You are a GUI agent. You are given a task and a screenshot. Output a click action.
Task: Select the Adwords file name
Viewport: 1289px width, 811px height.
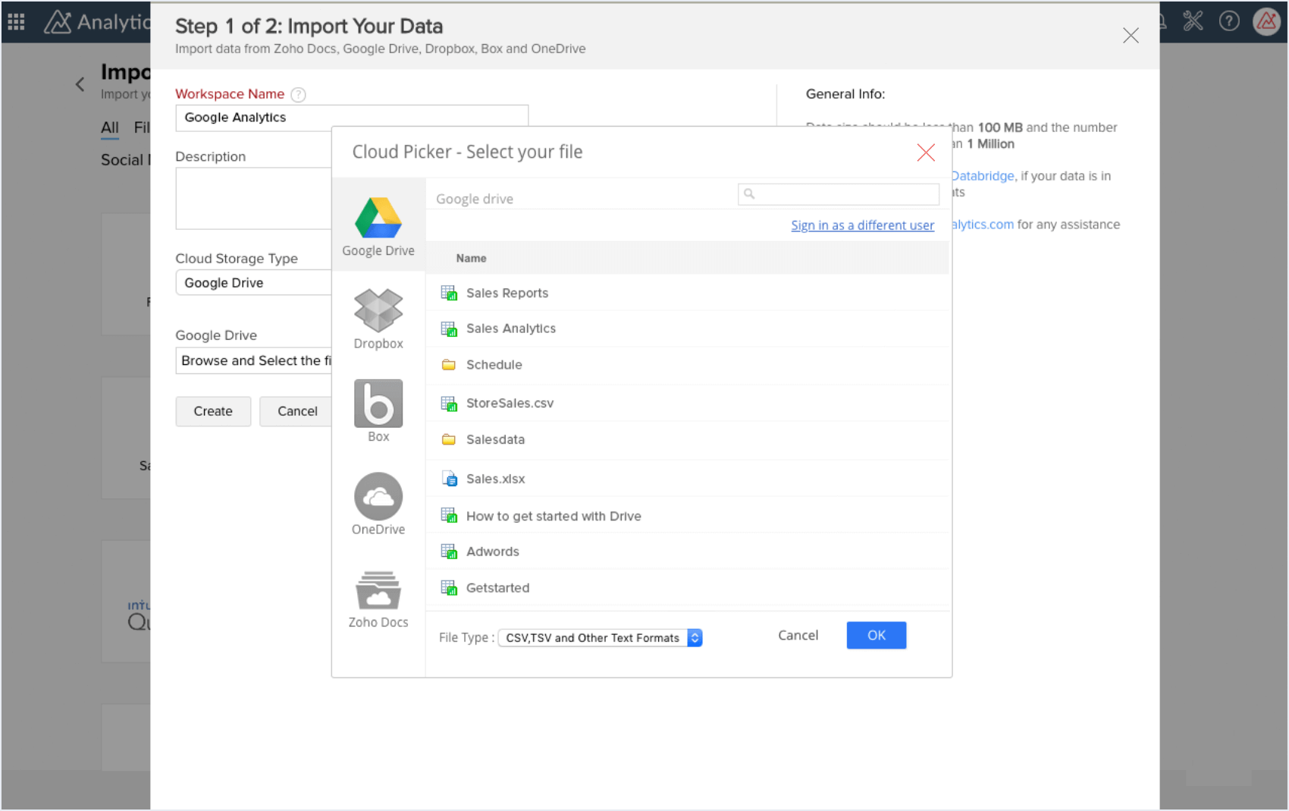(493, 552)
